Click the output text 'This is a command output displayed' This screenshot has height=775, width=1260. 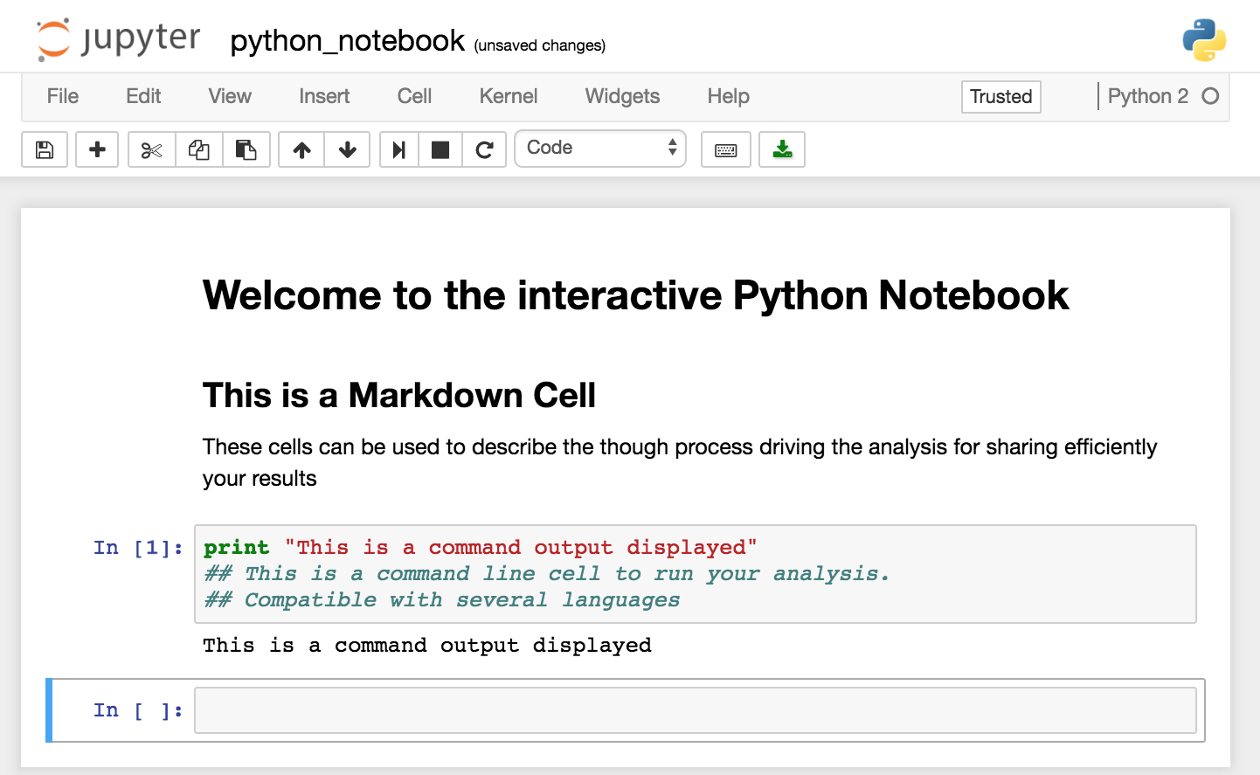(427, 646)
